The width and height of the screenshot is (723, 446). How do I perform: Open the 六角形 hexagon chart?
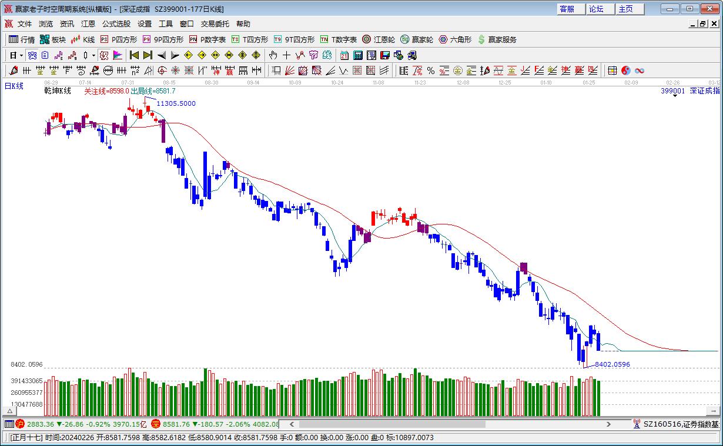tap(455, 39)
